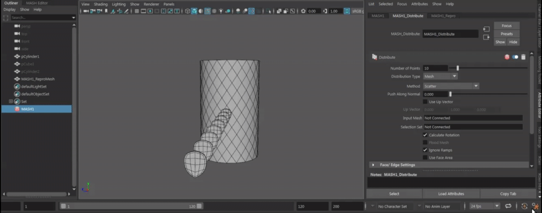This screenshot has width=542, height=213.
Task: Open animation preferences running-man icon
Action: tap(535, 206)
